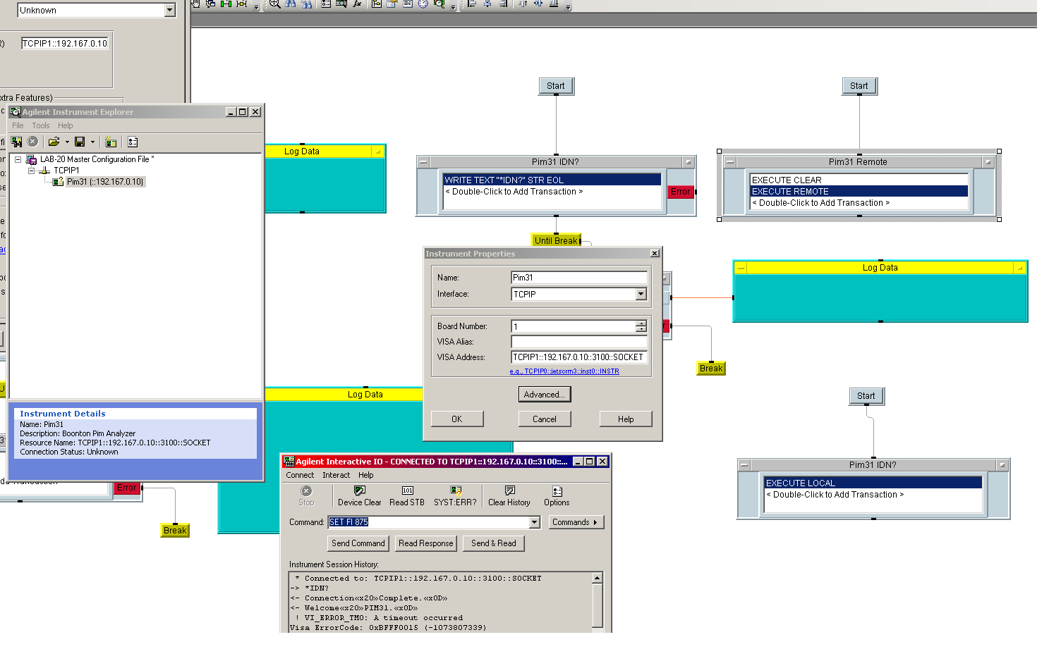Collapse the LAB-20 Master Configuration File node

[18, 159]
